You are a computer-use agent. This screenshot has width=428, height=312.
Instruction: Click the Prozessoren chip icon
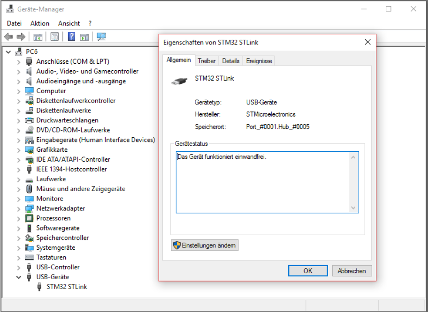29,218
